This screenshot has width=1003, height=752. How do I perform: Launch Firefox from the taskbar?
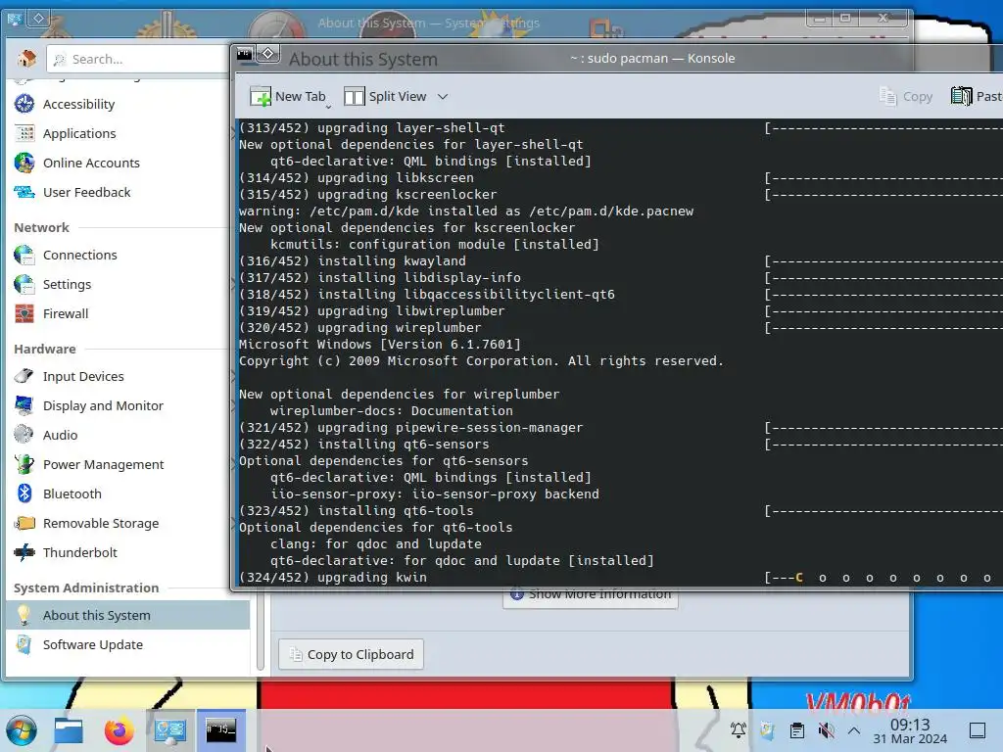pyautogui.click(x=119, y=730)
